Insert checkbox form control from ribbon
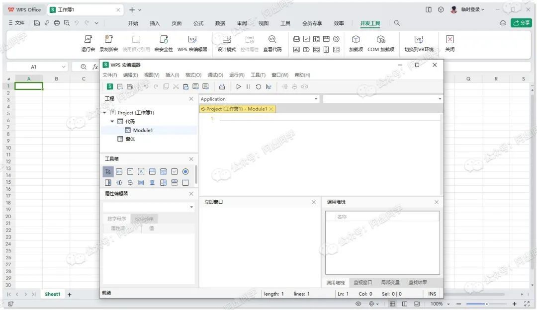 pos(307,39)
